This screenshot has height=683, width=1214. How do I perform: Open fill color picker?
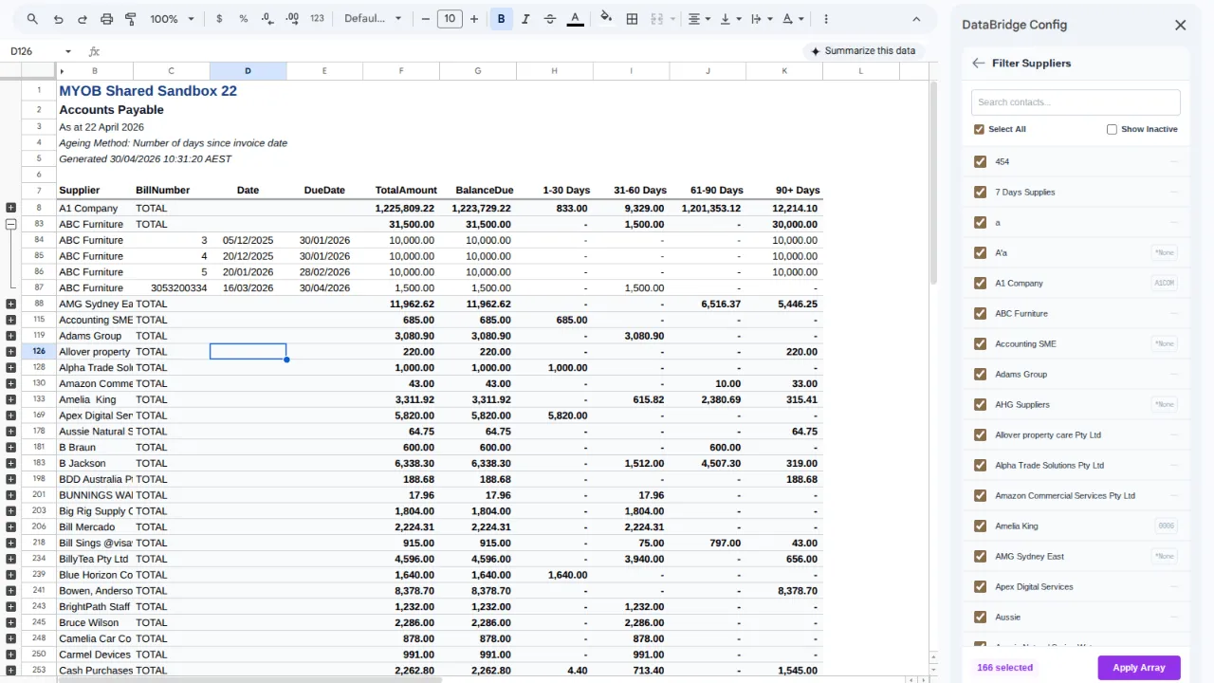pos(606,19)
